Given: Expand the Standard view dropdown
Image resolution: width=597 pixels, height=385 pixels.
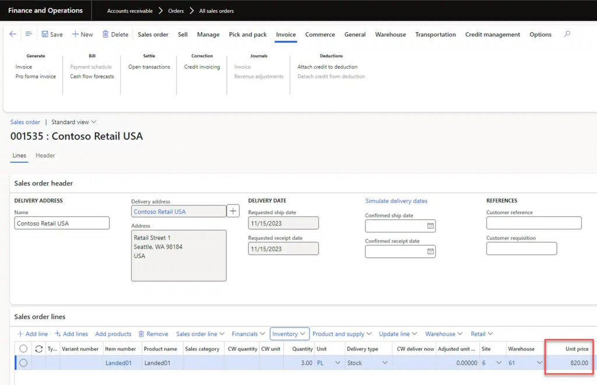Looking at the screenshot, I should (x=73, y=122).
